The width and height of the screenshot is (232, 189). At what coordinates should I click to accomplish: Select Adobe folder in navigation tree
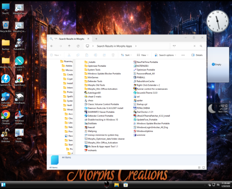tap(67, 66)
